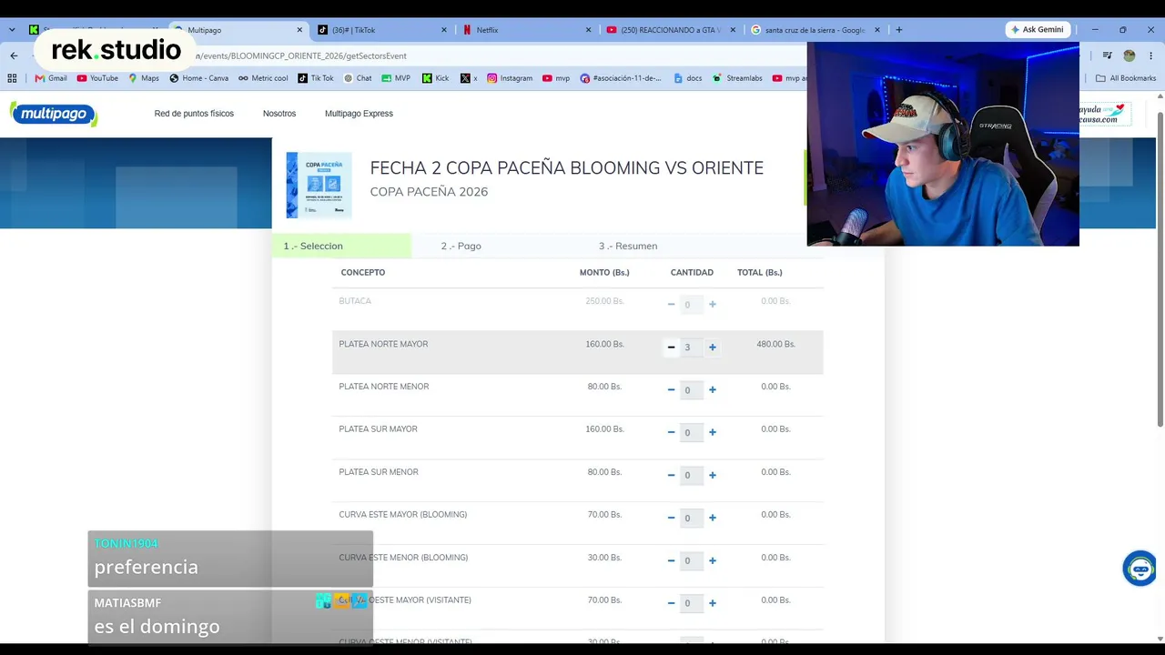
Task: Decrease CURVA OESTE MAYOR (VISITANTE) quantity
Action: pyautogui.click(x=671, y=603)
